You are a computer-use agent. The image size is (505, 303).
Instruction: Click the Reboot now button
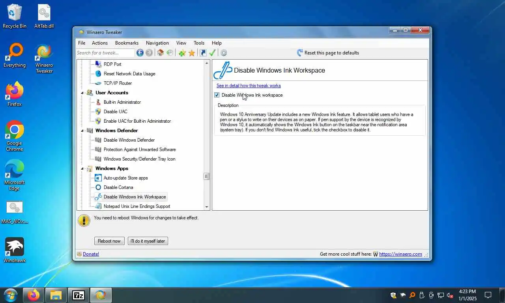click(x=109, y=241)
